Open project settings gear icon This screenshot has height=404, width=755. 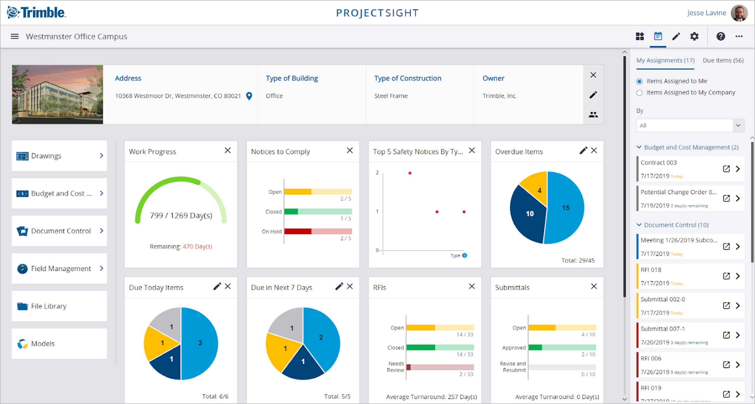pos(694,36)
